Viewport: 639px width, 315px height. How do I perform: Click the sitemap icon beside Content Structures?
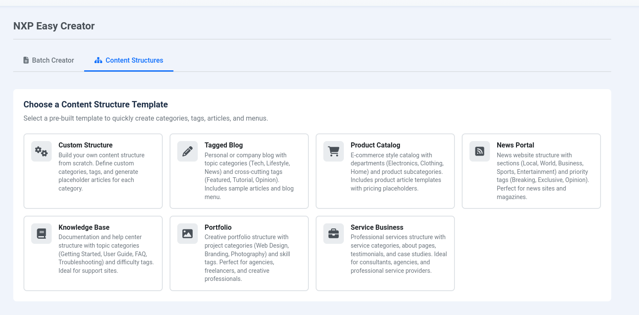[x=99, y=61]
